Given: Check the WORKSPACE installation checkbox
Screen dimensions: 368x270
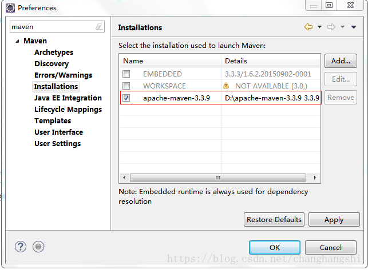Looking at the screenshot, I should point(126,86).
